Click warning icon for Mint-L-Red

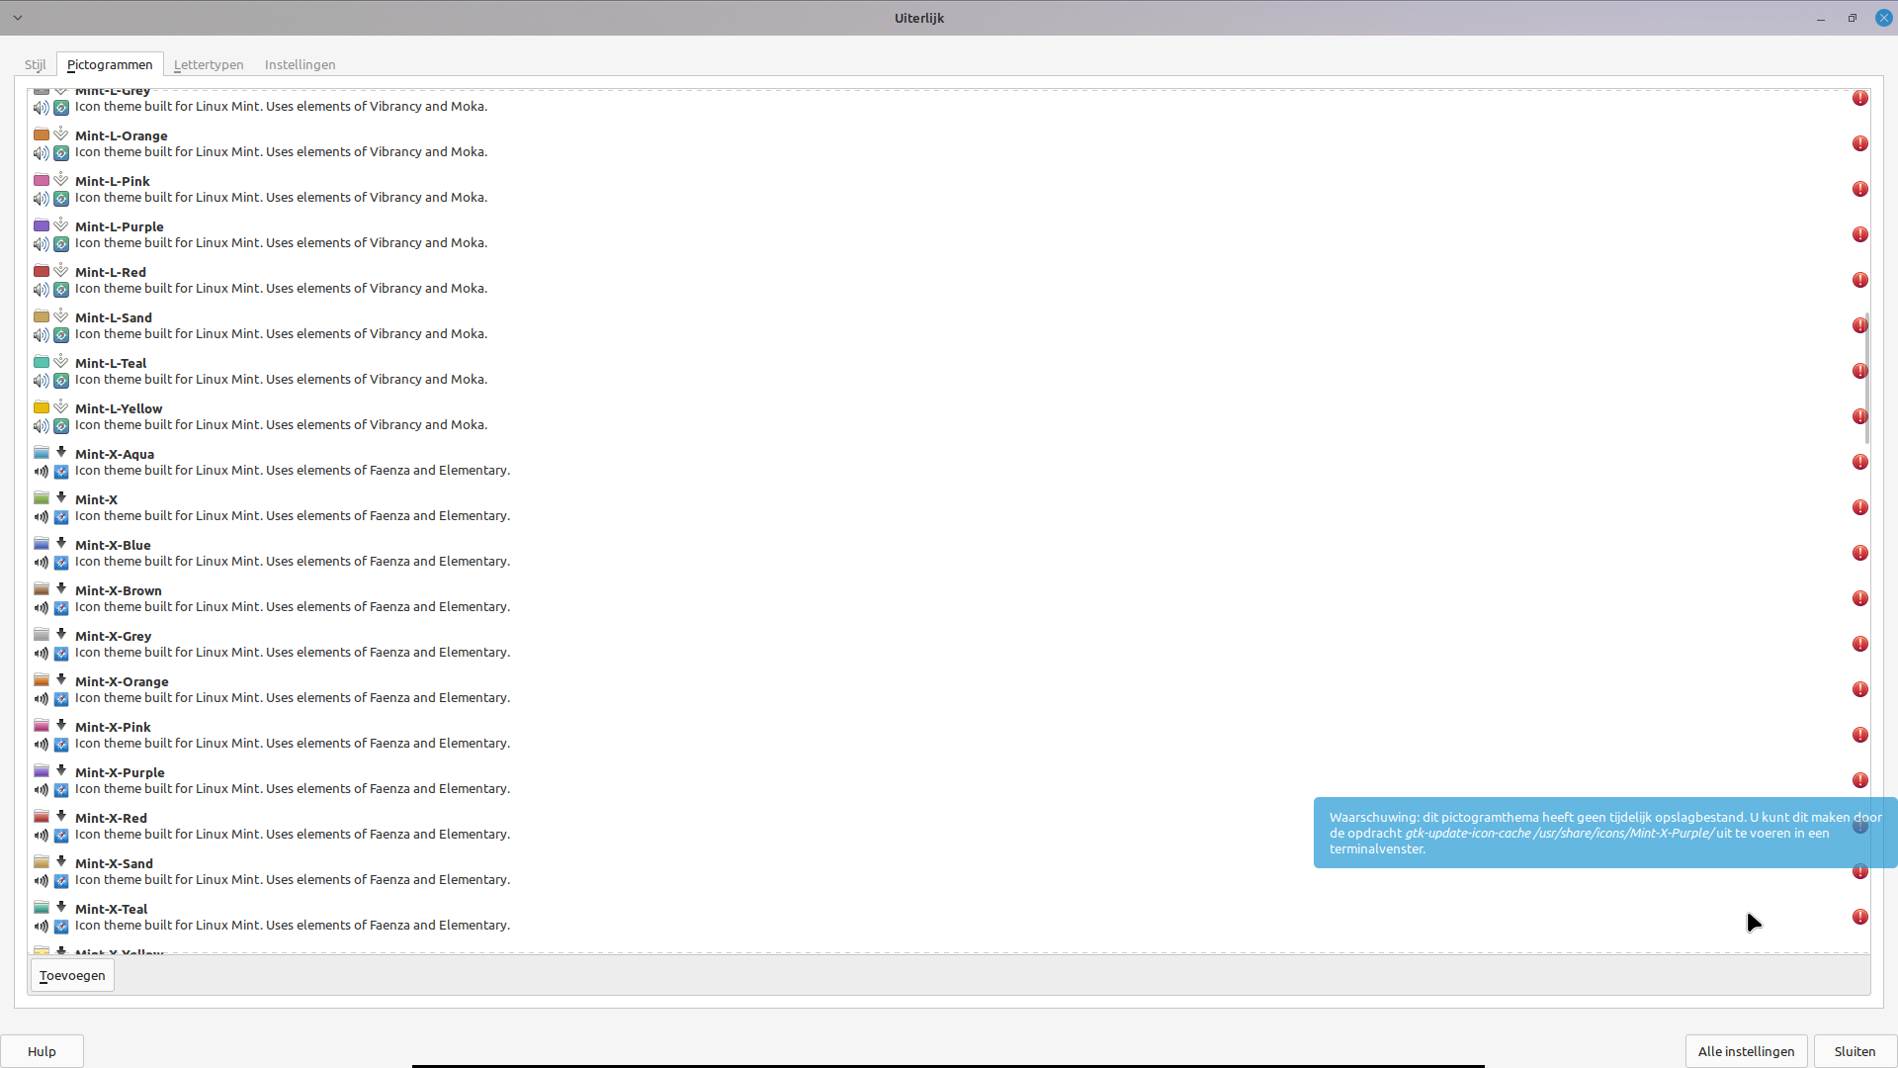pyautogui.click(x=1860, y=280)
